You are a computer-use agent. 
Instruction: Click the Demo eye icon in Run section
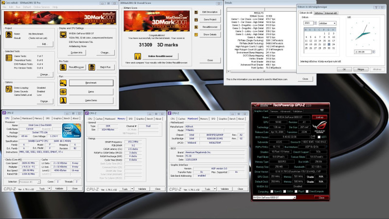pos(63,91)
